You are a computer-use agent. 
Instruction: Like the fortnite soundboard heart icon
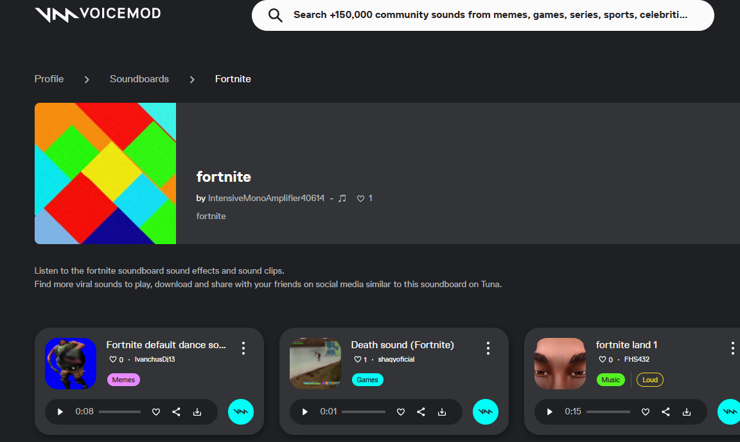tap(361, 199)
